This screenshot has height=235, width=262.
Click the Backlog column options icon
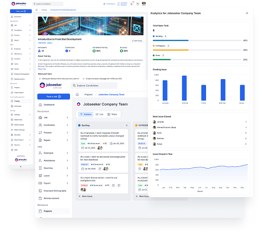point(126,126)
